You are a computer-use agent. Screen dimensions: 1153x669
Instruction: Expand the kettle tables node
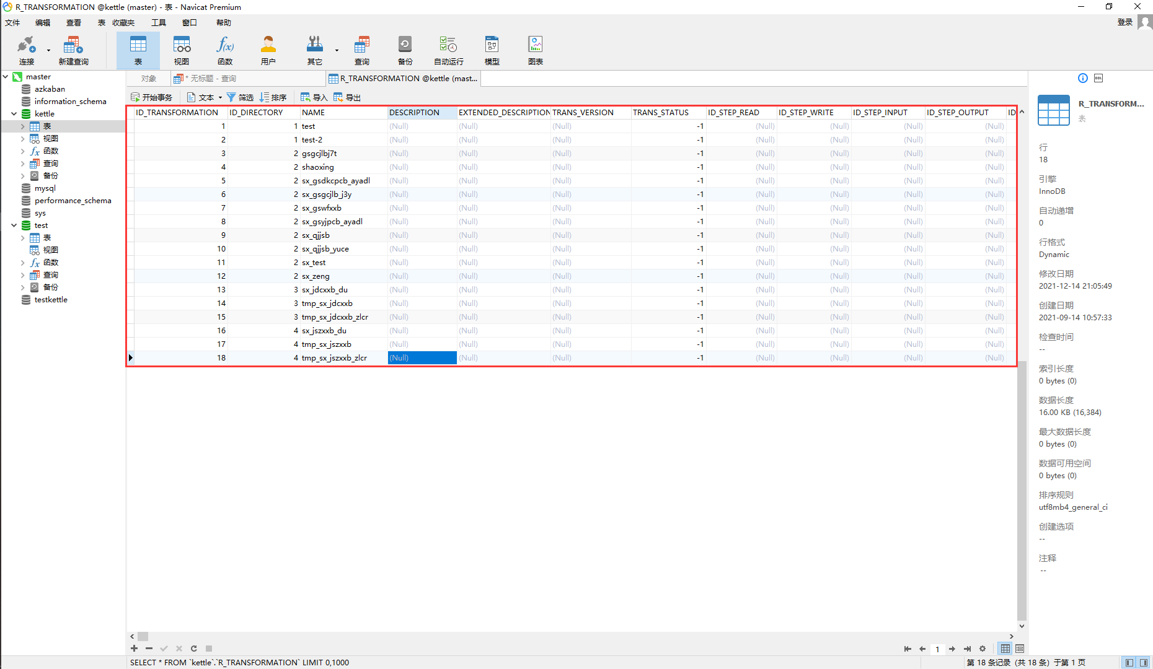pos(23,126)
